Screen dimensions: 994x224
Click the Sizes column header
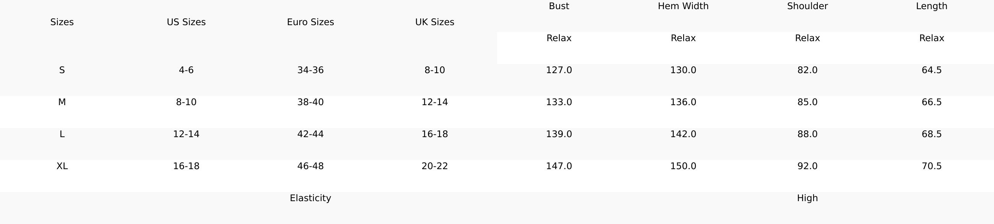(x=62, y=22)
